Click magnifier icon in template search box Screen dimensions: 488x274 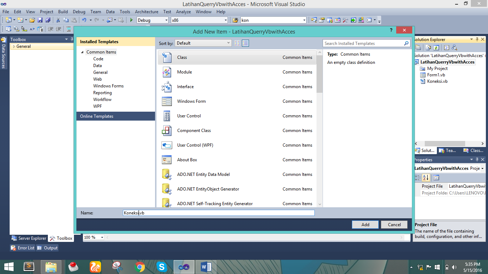[x=406, y=44]
